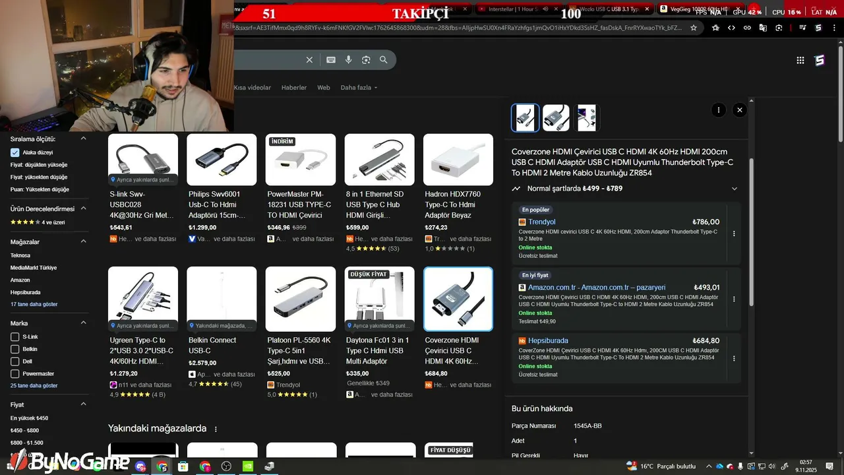Show 17 more stores link
This screenshot has height=475, width=844.
pyautogui.click(x=34, y=304)
